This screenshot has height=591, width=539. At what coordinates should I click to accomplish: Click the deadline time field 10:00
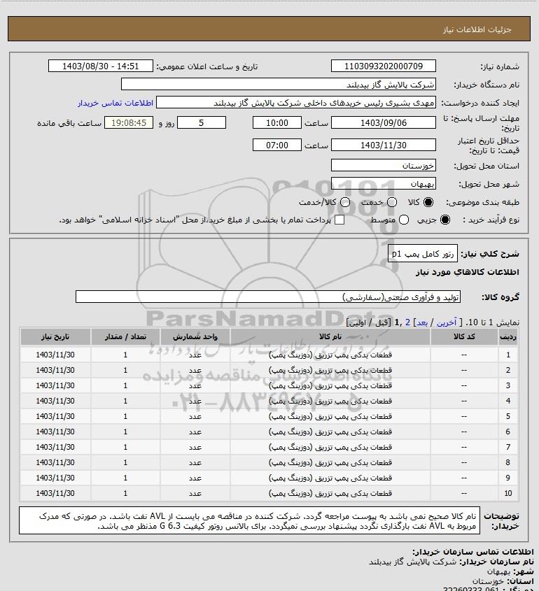coord(277,123)
